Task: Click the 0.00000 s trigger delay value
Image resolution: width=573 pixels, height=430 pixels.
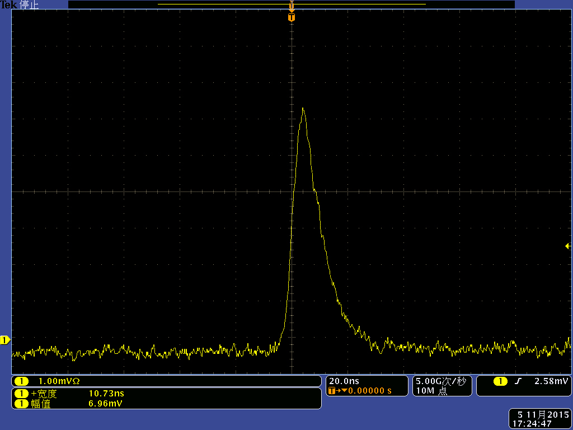Action: [370, 391]
